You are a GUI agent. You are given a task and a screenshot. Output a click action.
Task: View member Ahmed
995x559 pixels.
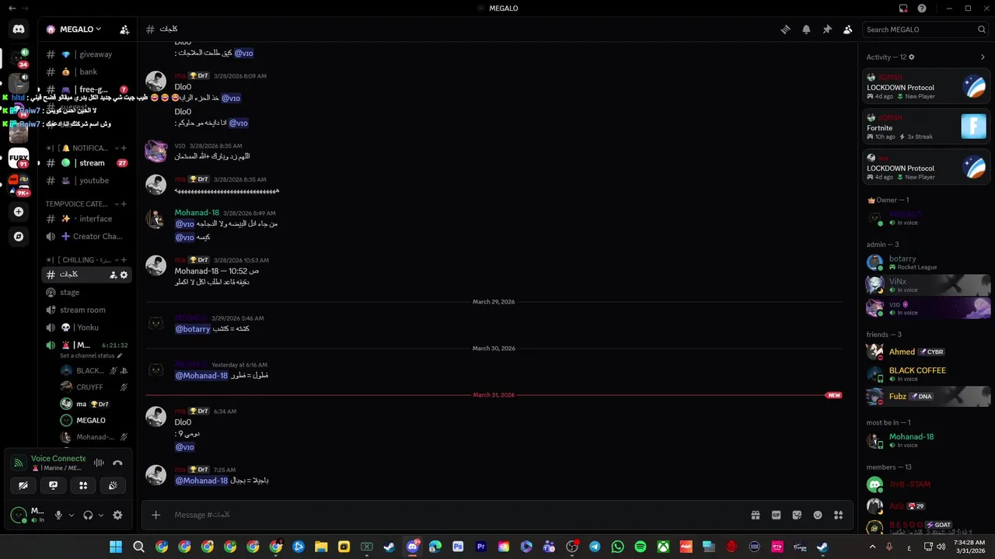(927, 352)
